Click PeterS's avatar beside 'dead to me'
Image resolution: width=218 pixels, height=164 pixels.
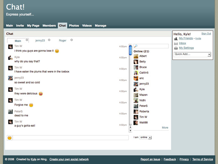[x=10, y=111]
